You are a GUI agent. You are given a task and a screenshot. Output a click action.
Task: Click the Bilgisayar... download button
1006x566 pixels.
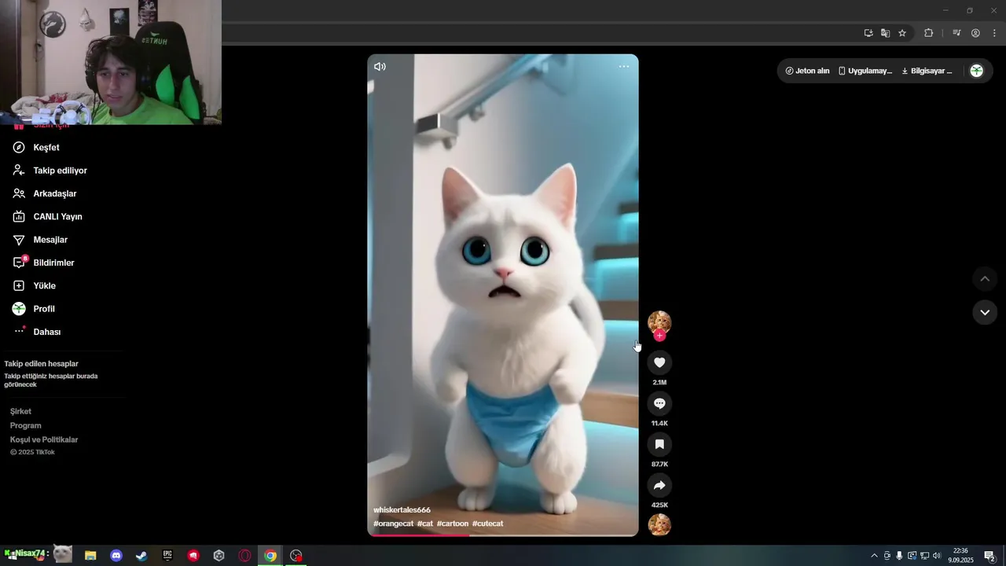coord(927,71)
